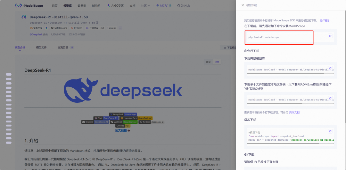
Task: Click the Discord DeepSeek AI badge
Action: [95, 122]
